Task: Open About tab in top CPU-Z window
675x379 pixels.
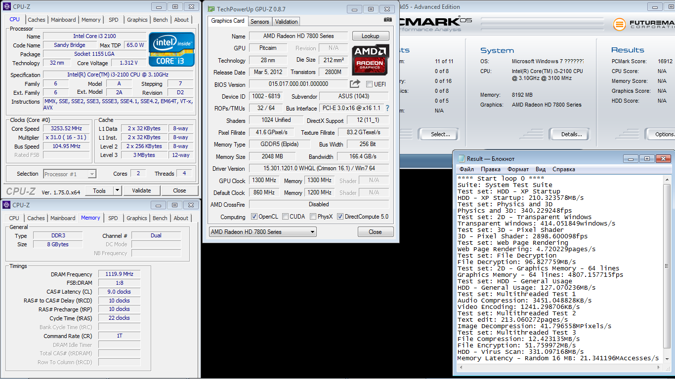Action: [181, 20]
